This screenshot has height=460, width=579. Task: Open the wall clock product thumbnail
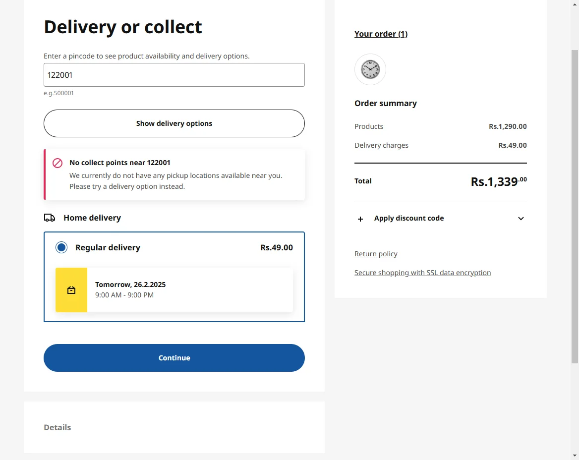[x=370, y=69]
